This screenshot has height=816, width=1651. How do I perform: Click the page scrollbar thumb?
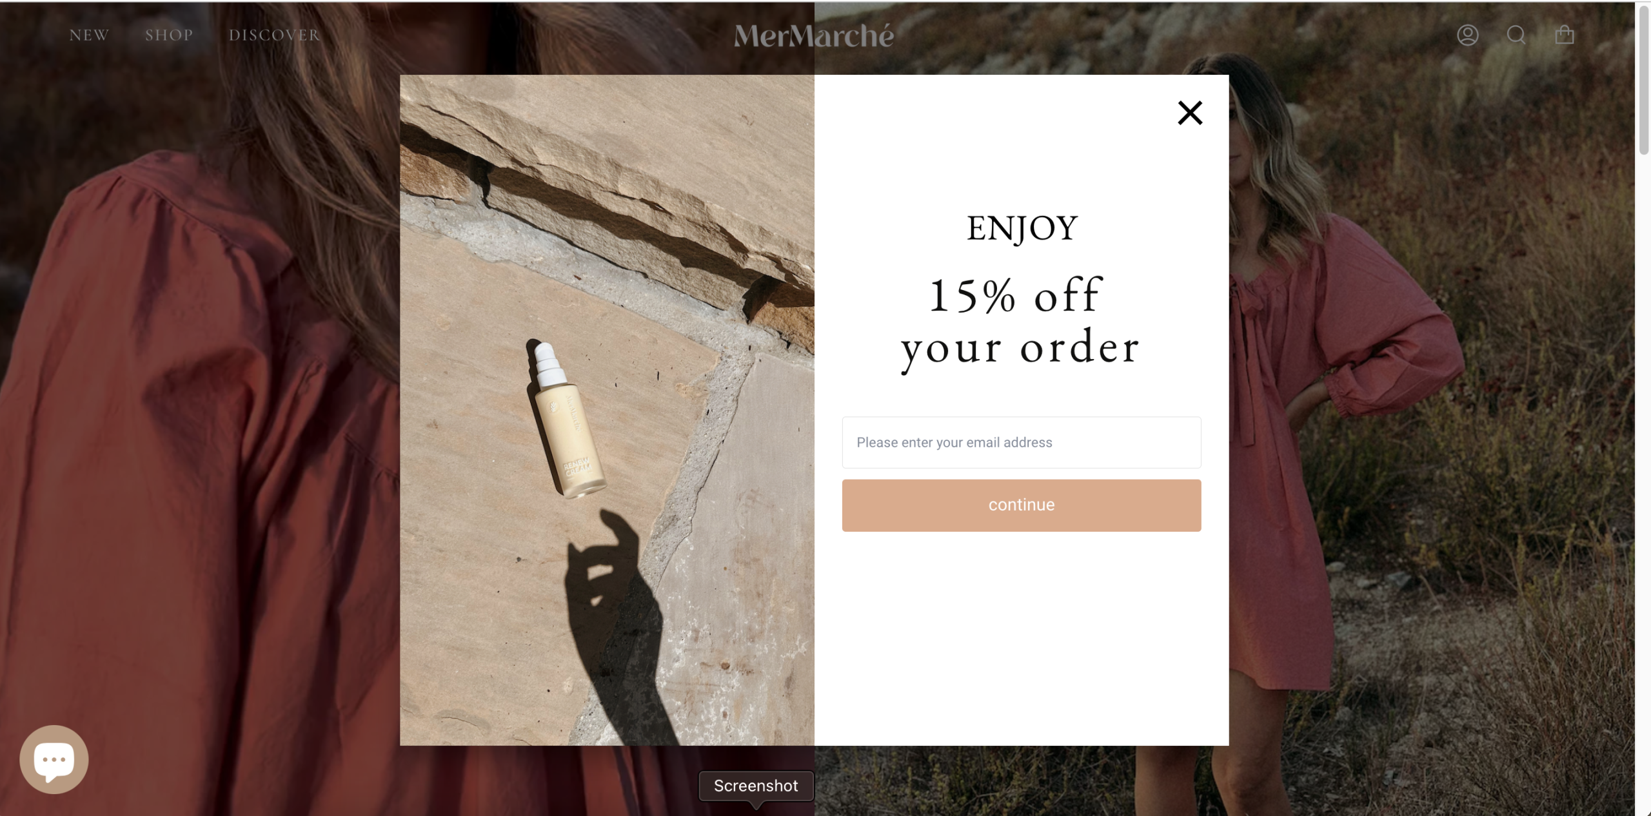[1643, 79]
